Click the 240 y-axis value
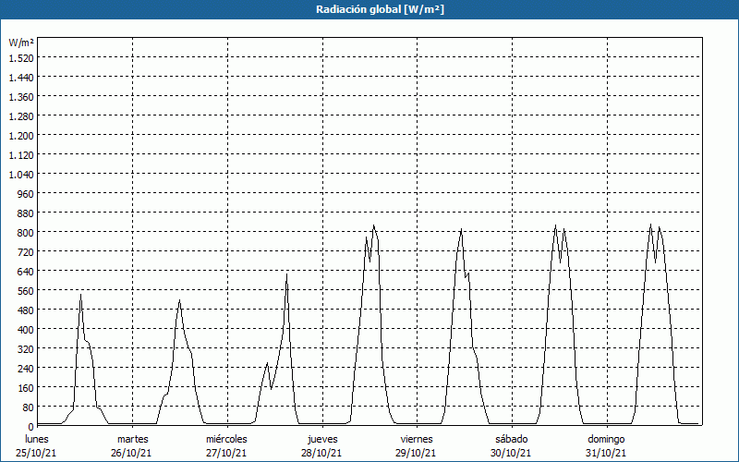 coord(26,368)
